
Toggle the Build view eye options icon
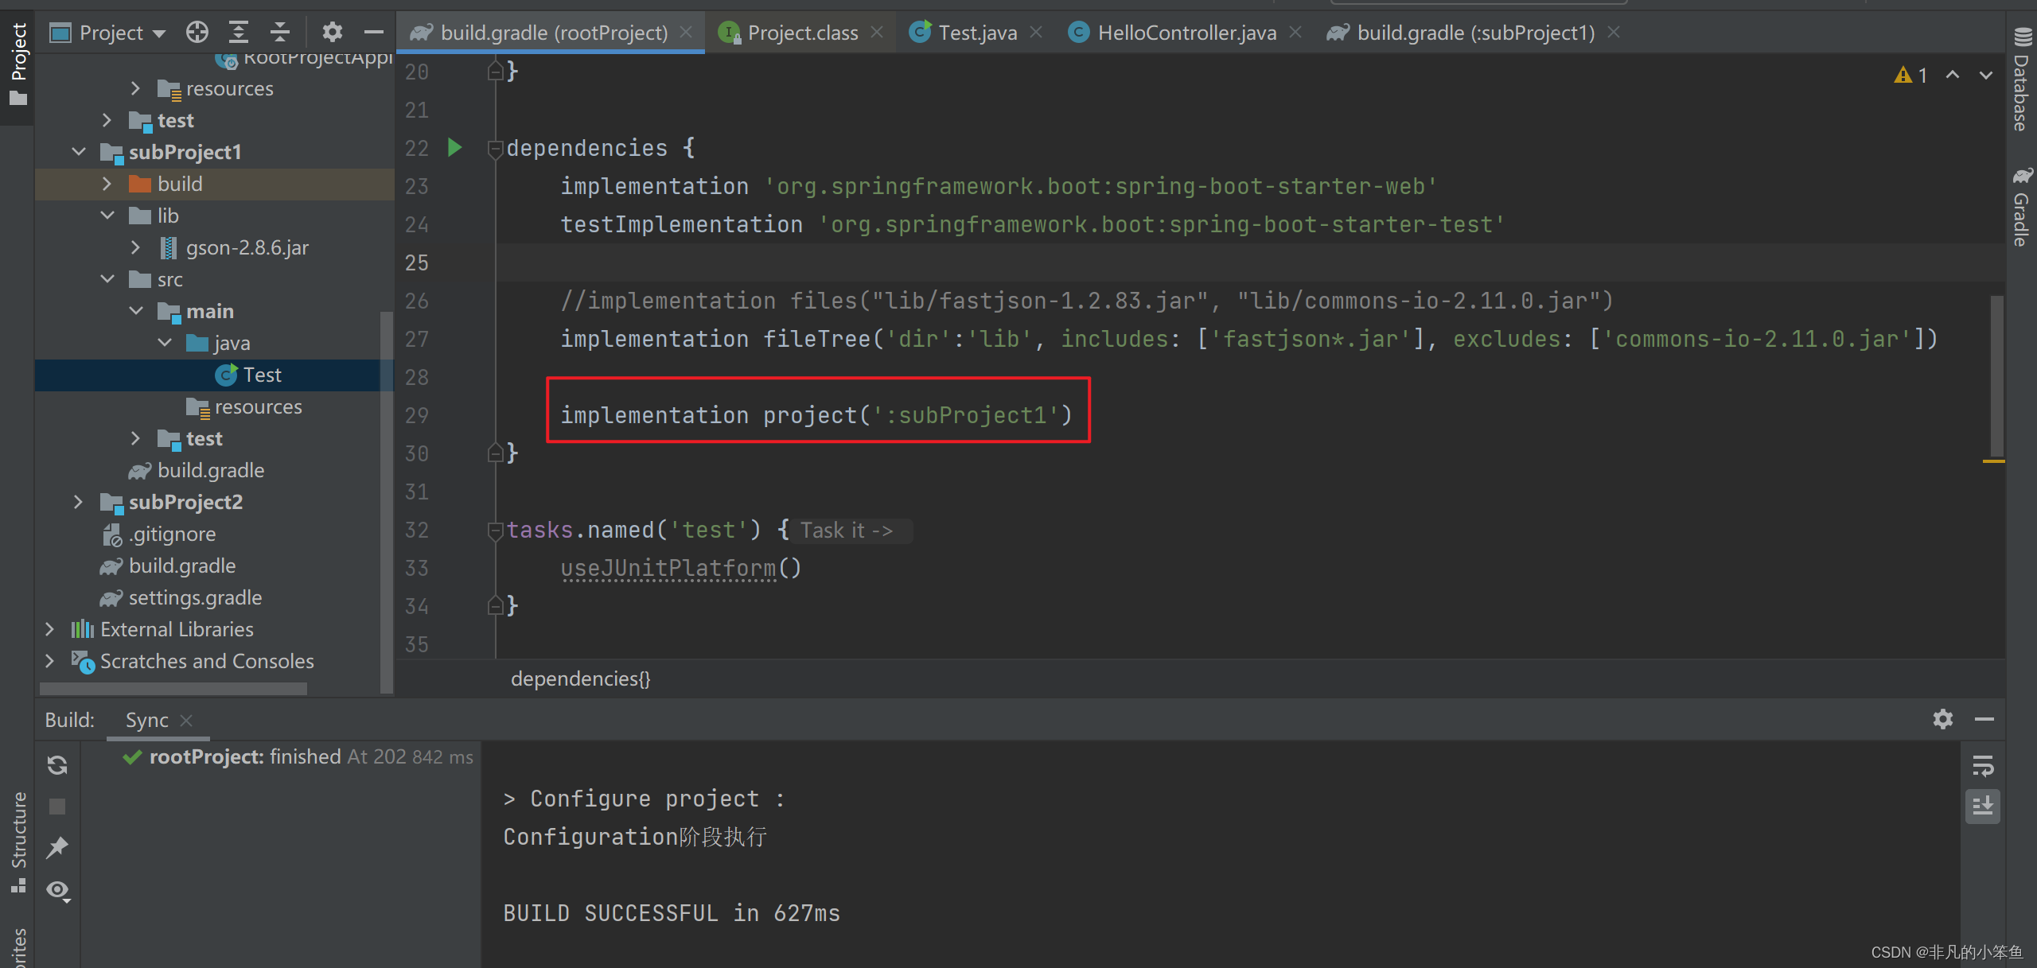click(x=57, y=889)
